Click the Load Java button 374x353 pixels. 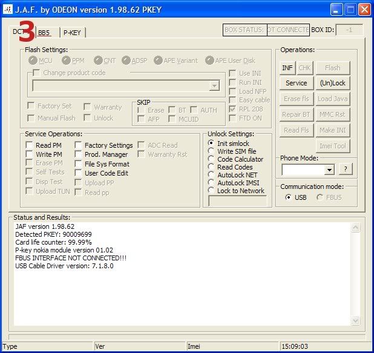pyautogui.click(x=333, y=99)
